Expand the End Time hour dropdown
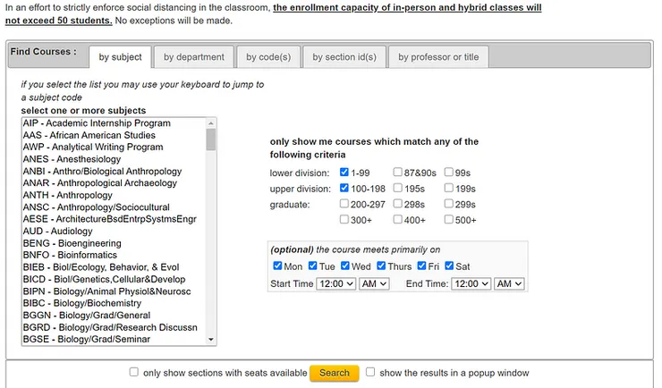This screenshot has width=662, height=388. pos(471,283)
